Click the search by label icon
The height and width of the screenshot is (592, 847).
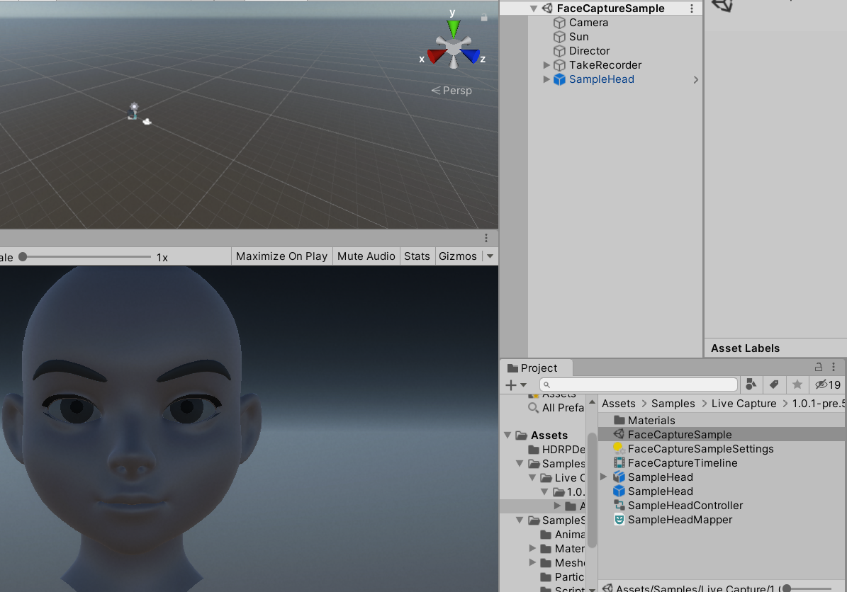click(x=774, y=385)
